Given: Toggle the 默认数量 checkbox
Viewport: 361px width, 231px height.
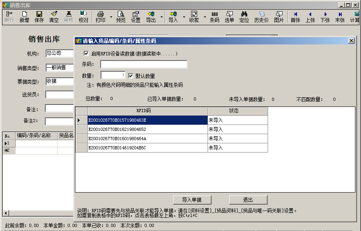Looking at the screenshot, I should [131, 76].
